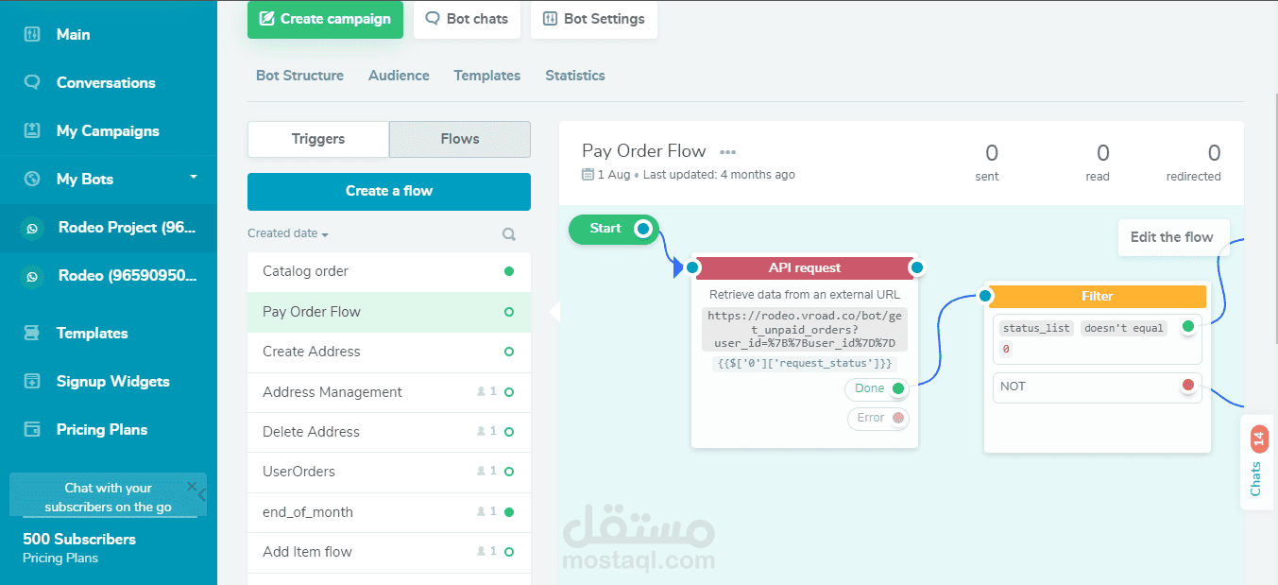Click the Filter block input connector
The image size is (1278, 585).
(985, 296)
